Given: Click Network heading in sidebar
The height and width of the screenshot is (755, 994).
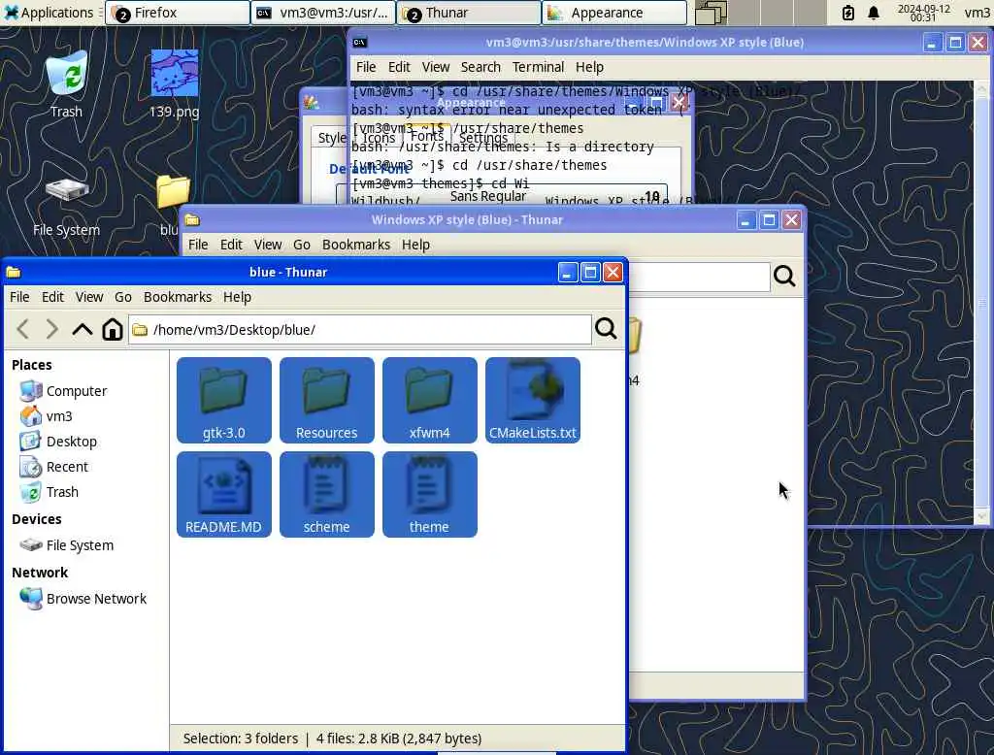Looking at the screenshot, I should pos(40,573).
